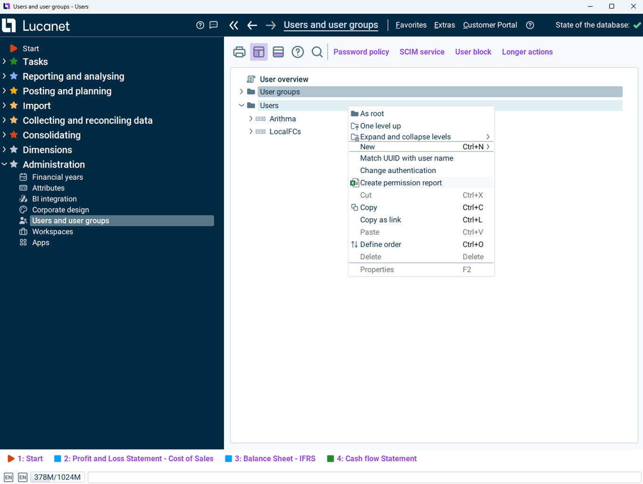Open Expand and collapse levels submenu

421,137
